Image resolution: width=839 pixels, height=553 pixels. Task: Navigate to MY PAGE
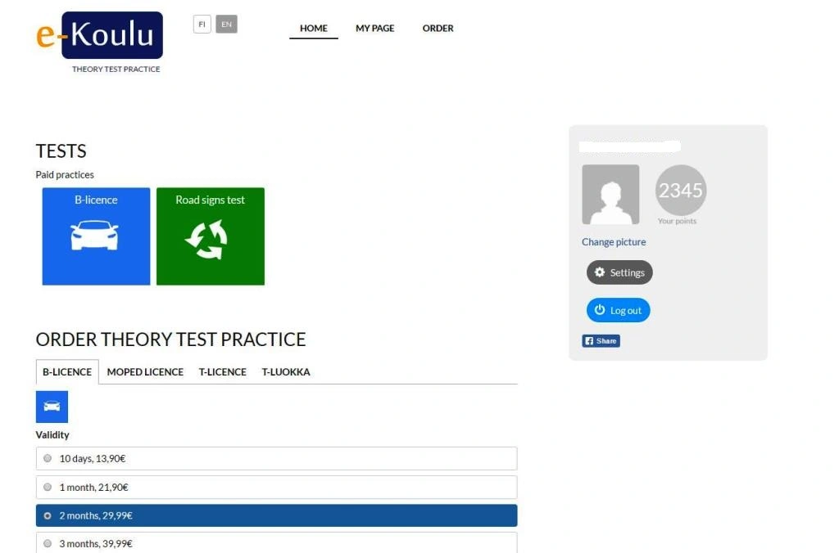tap(374, 28)
